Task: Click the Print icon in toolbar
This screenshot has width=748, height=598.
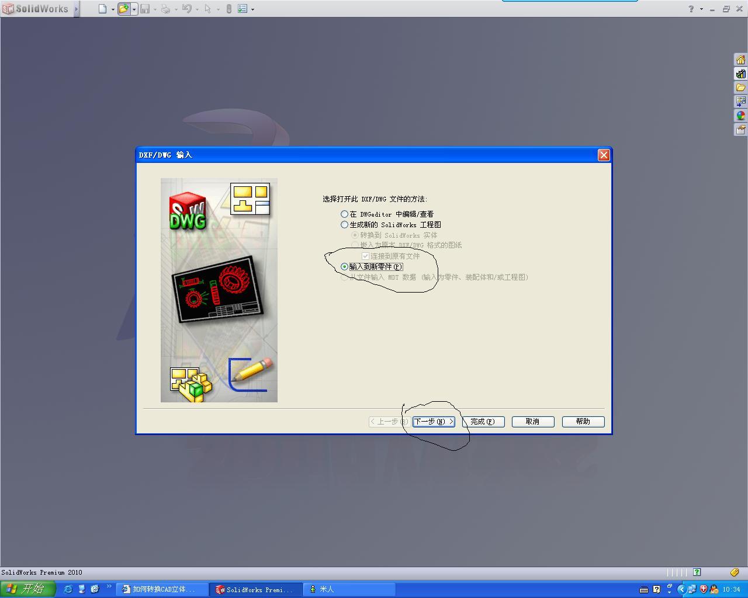Action: (166, 9)
